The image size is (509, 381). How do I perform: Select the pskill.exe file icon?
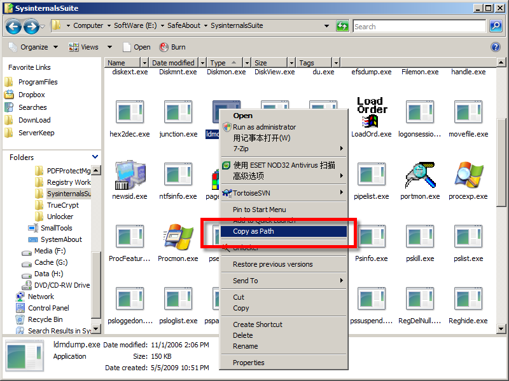(x=420, y=236)
